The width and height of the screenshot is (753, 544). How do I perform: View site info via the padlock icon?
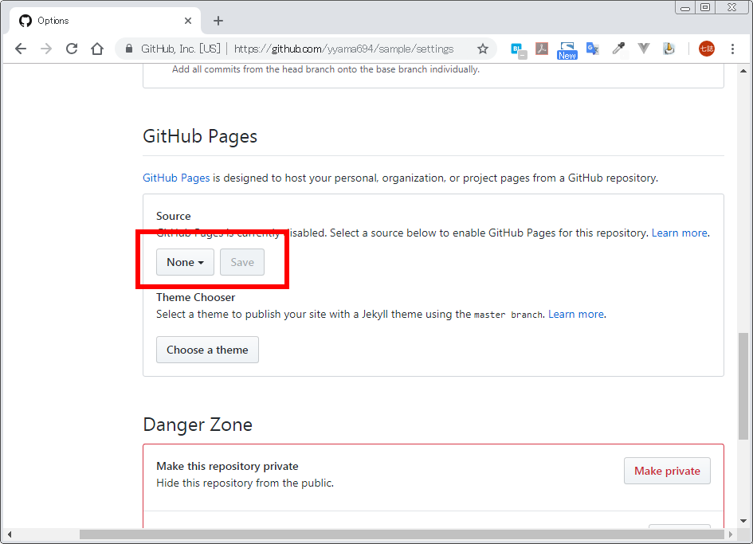(x=129, y=49)
